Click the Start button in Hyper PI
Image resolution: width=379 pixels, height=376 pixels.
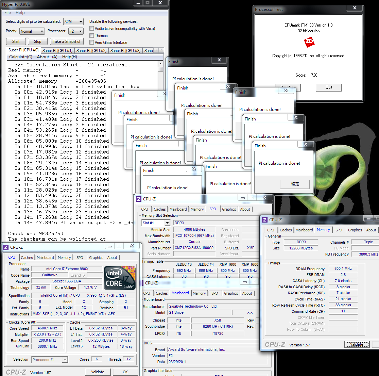click(x=16, y=42)
